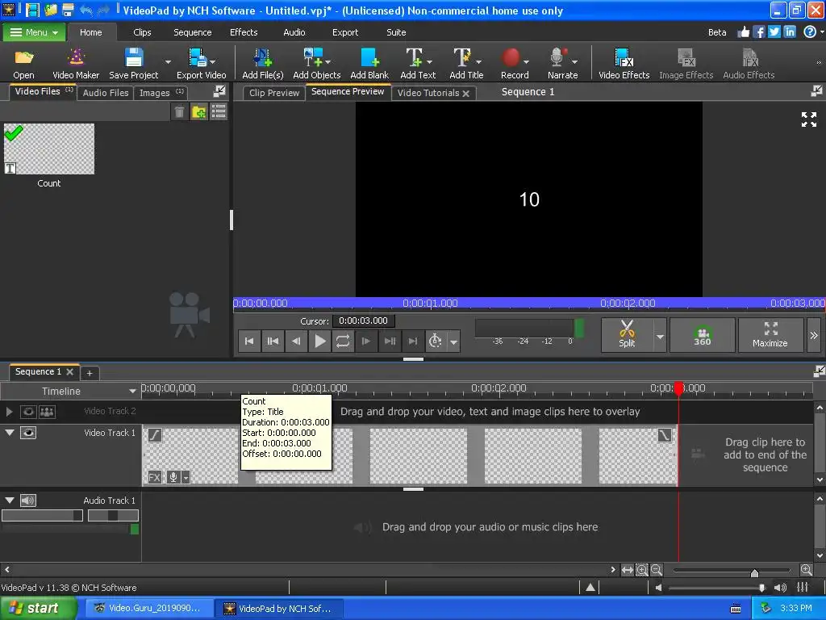Add File(s) to the project
Screen dimensions: 826x620
click(262, 64)
